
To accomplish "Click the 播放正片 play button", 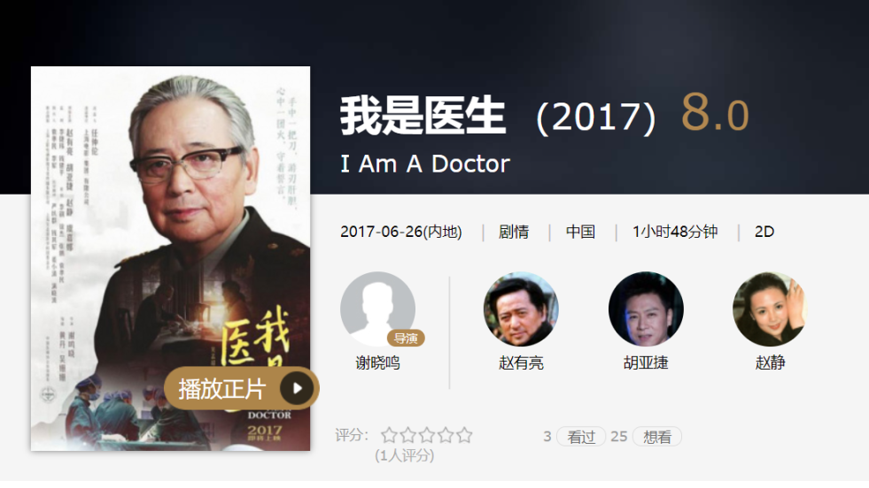I will coord(242,388).
